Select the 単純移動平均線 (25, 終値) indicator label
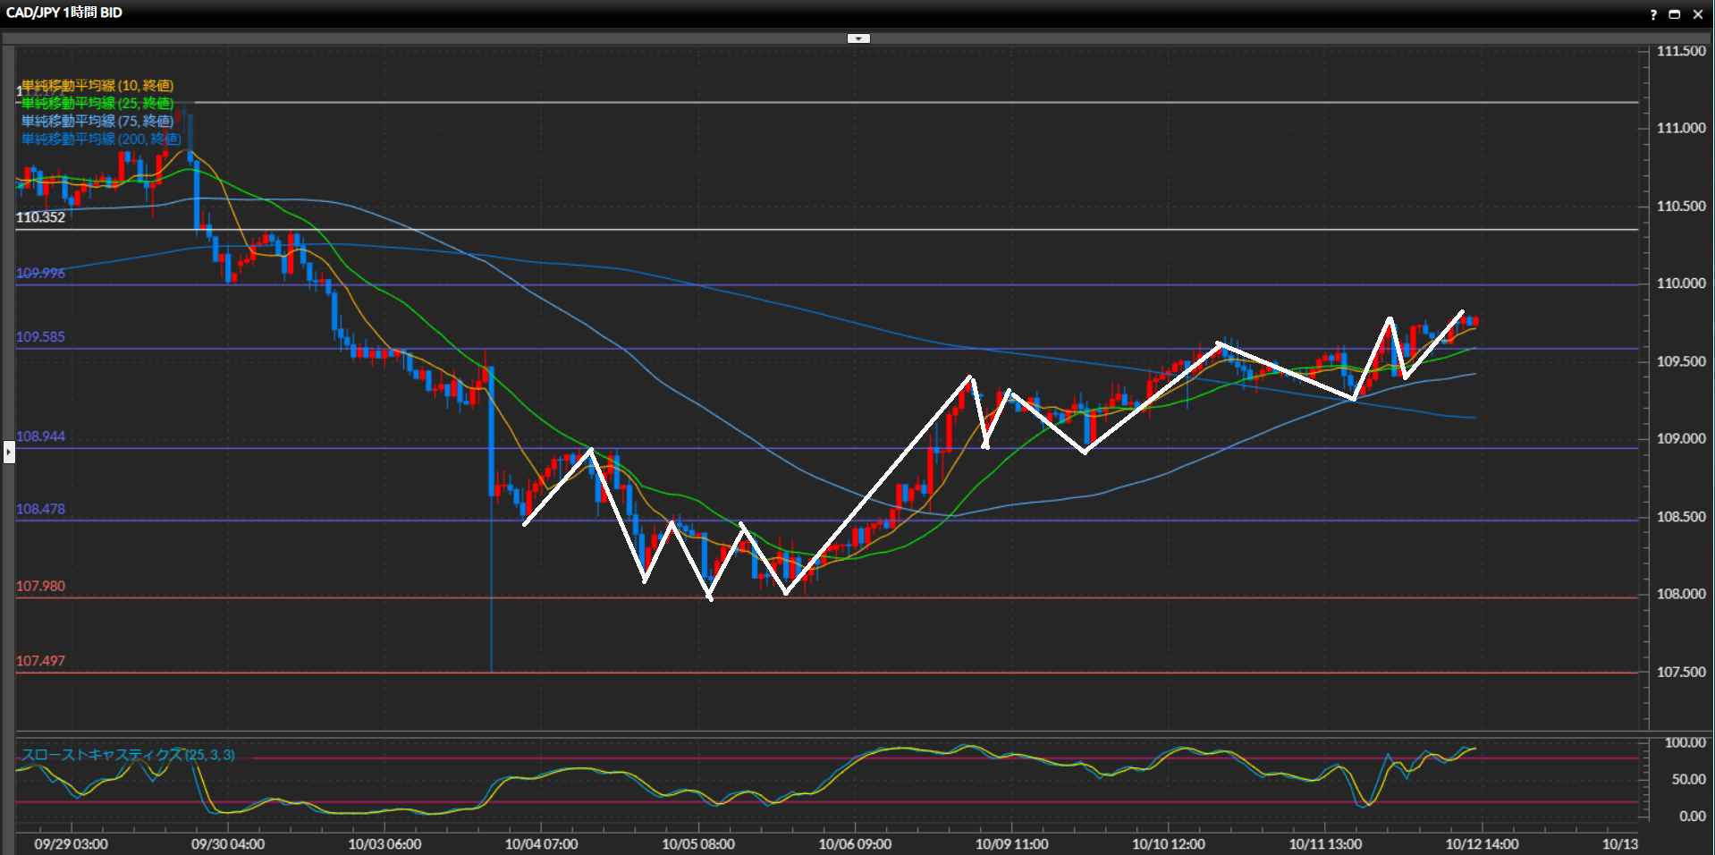 click(x=97, y=104)
